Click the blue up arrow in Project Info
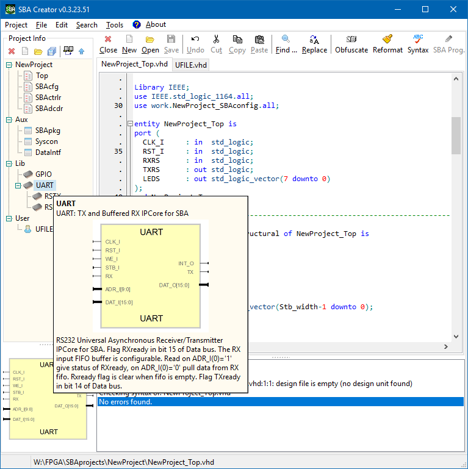The width and height of the screenshot is (468, 469). click(x=81, y=51)
